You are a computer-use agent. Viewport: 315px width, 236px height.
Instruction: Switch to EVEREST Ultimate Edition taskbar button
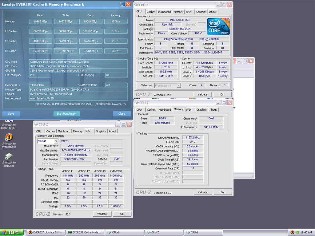(46, 232)
